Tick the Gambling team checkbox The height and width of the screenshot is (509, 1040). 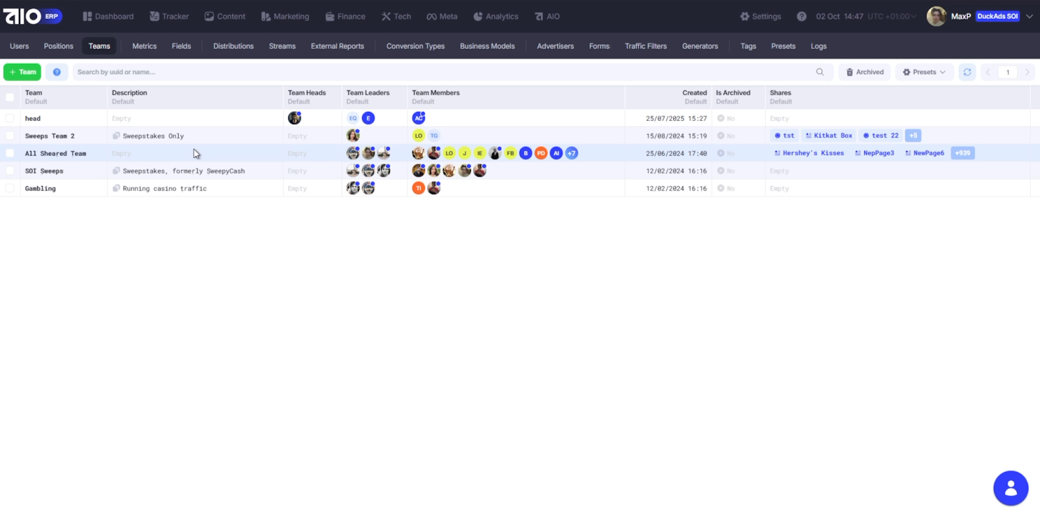(10, 189)
